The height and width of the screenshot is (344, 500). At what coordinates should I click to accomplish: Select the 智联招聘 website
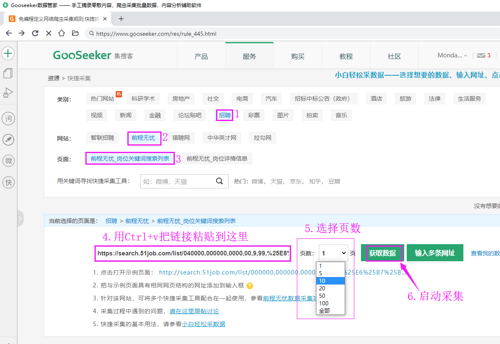(102, 138)
